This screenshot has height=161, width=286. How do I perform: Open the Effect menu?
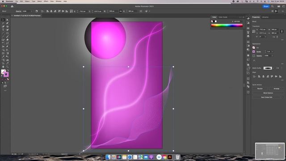46,1
